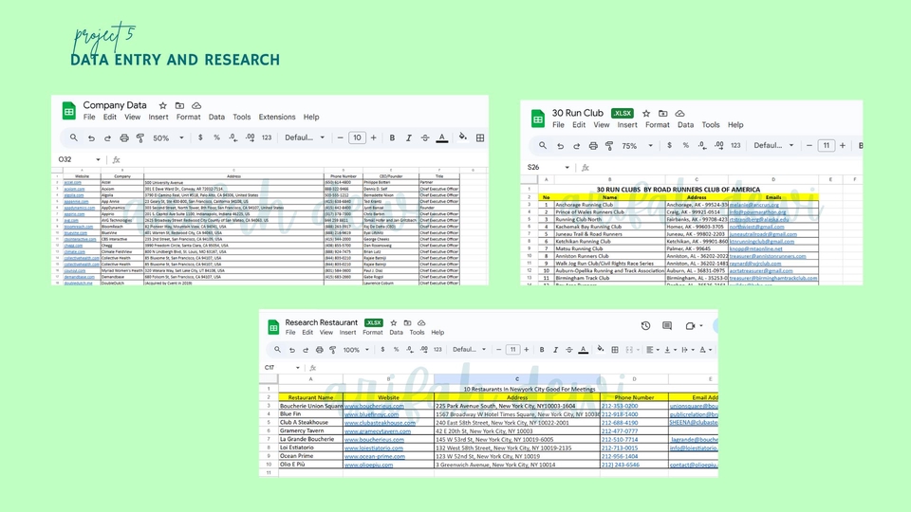Click the move-to-folder icon beside Company Data
911x512 pixels.
pyautogui.click(x=179, y=105)
